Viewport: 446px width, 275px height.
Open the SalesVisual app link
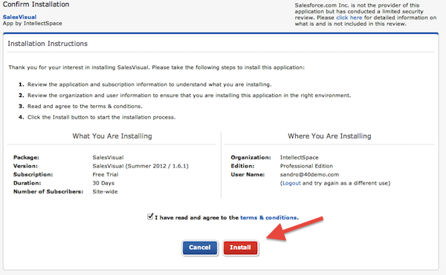point(19,17)
